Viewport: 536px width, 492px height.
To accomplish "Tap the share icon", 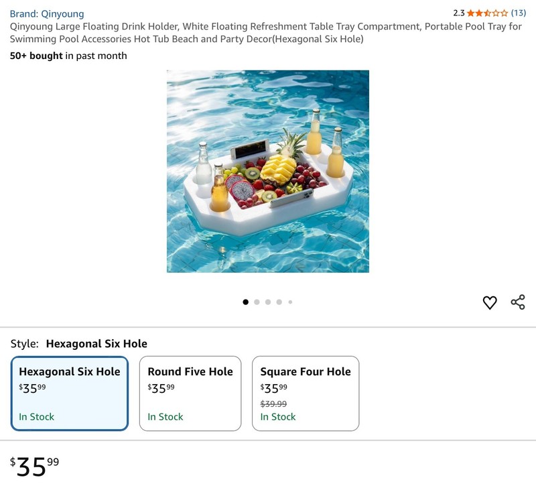I will point(518,302).
